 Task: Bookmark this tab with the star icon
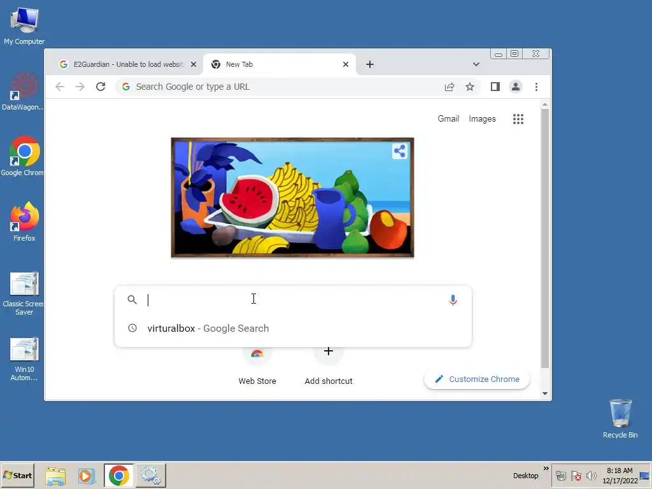[x=470, y=87]
